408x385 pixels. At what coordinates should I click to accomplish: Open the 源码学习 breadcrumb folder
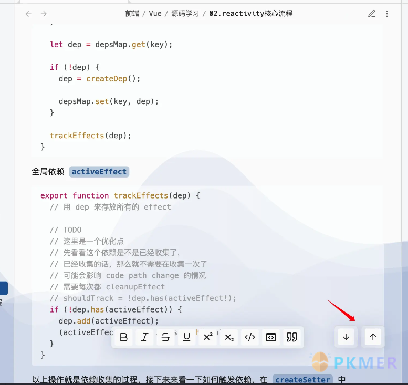185,14
